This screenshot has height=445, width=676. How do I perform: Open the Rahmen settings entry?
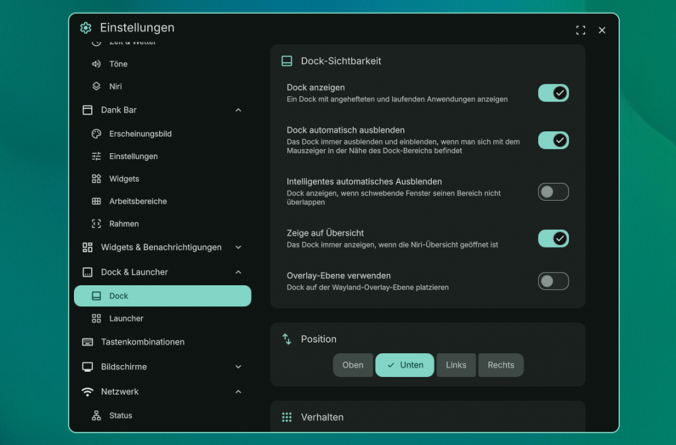coord(162,223)
